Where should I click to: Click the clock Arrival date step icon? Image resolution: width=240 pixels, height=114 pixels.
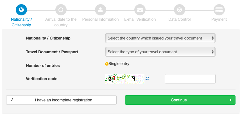(x=61, y=10)
